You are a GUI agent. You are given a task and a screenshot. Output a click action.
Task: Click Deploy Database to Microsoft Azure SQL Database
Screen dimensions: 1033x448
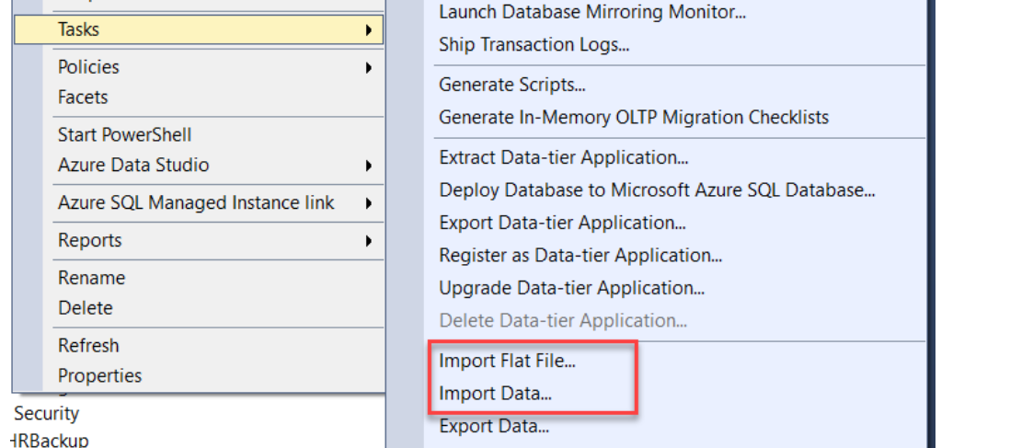[657, 190]
